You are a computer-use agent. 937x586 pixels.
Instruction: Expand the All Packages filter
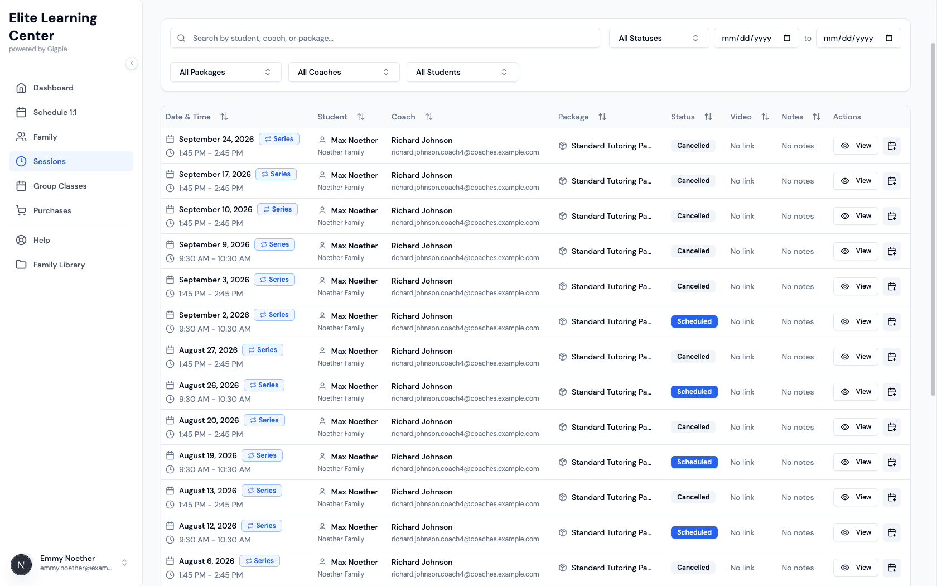coord(225,72)
